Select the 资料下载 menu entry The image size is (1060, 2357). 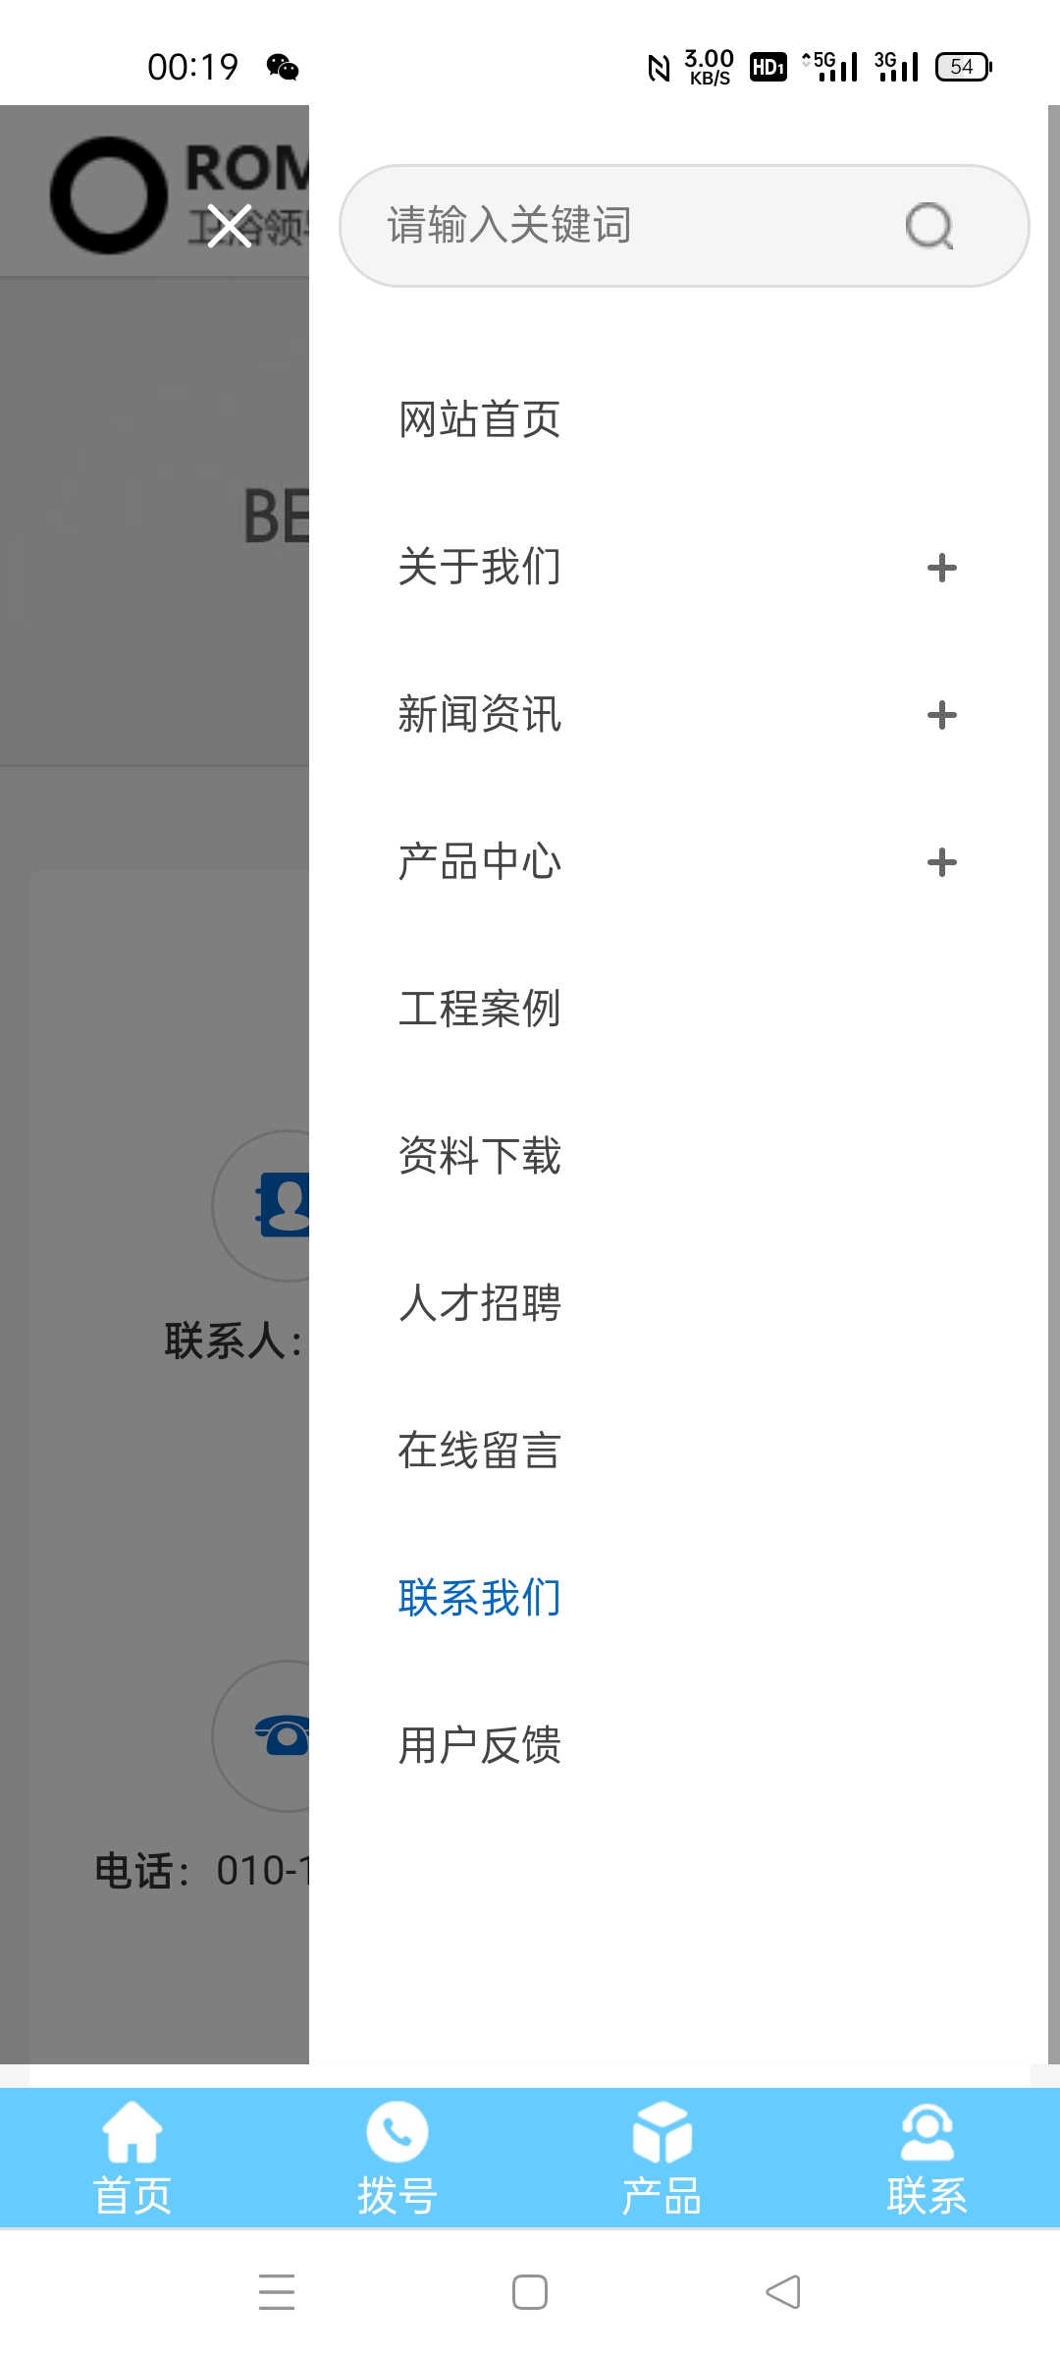pyautogui.click(x=480, y=1157)
